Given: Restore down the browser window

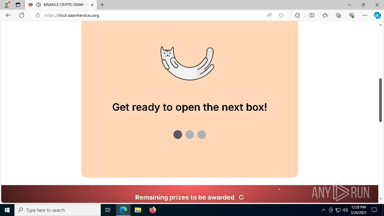Looking at the screenshot, I should [x=363, y=5].
